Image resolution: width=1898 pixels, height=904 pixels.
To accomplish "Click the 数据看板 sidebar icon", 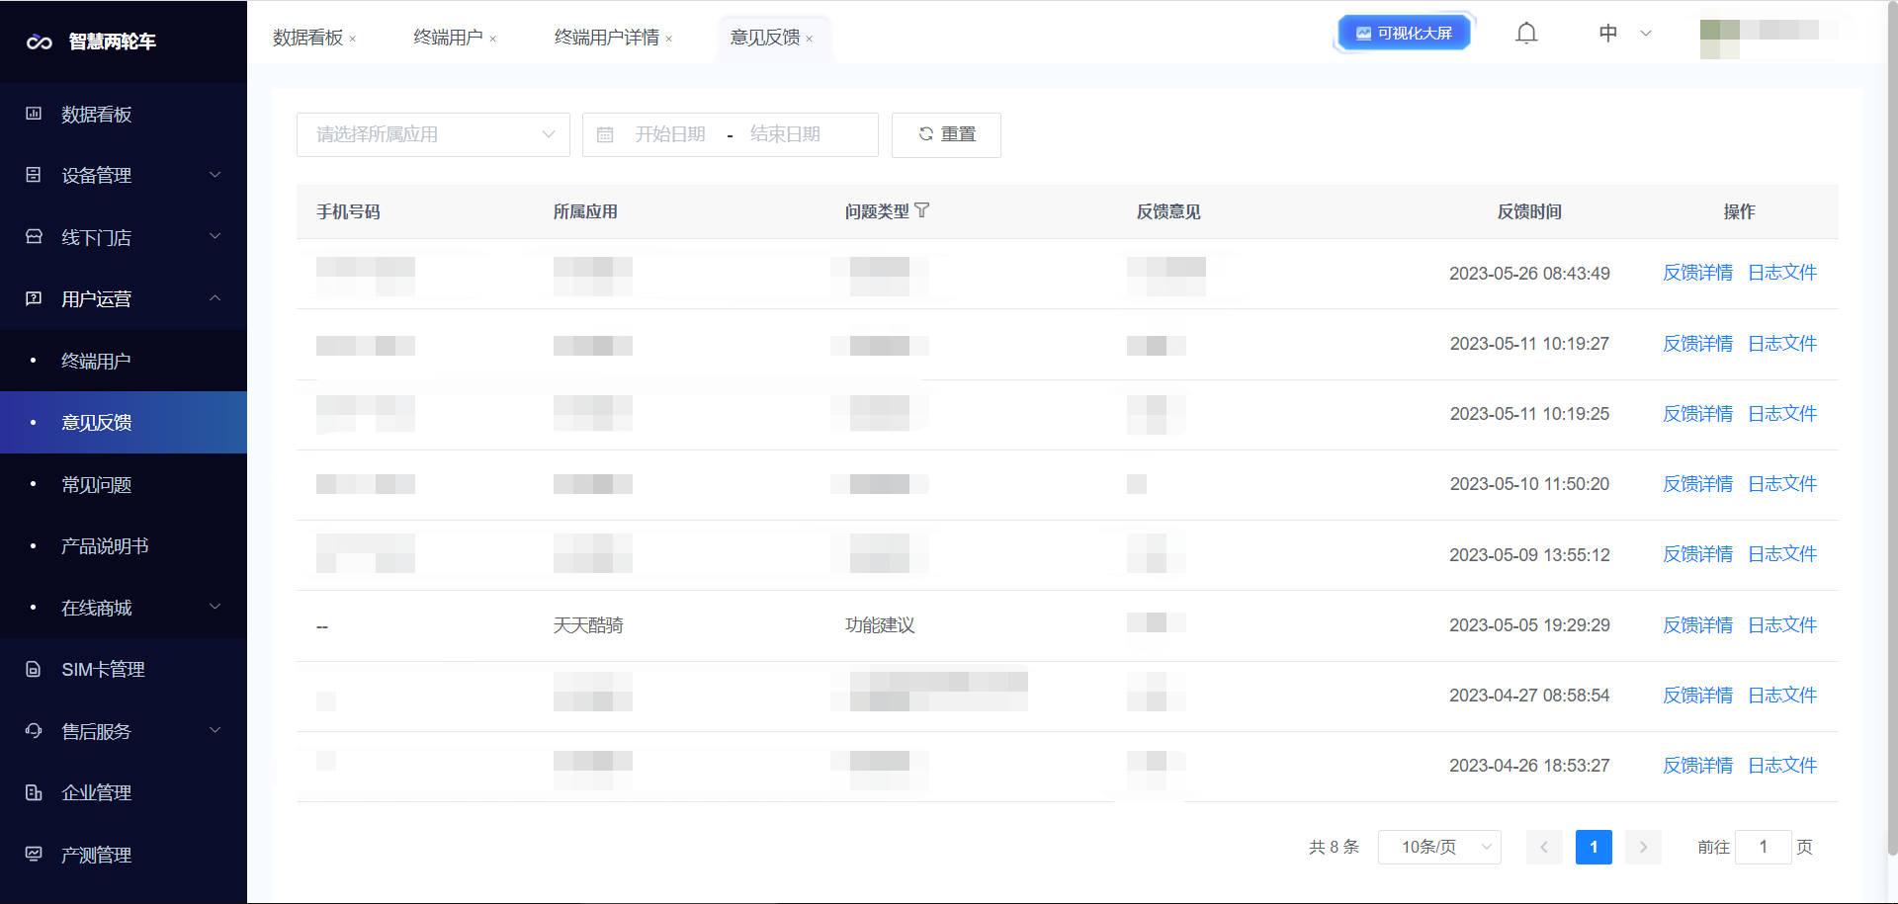I will tap(34, 114).
